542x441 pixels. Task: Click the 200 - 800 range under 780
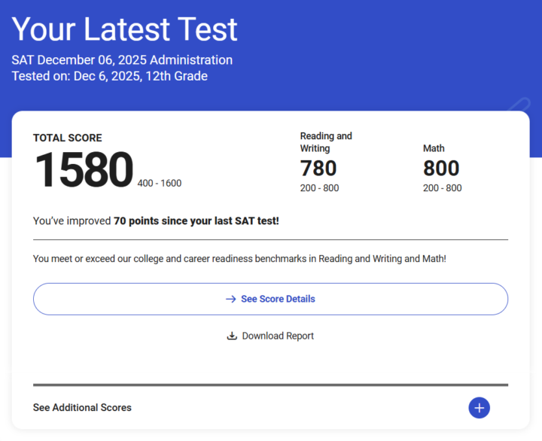click(x=319, y=188)
